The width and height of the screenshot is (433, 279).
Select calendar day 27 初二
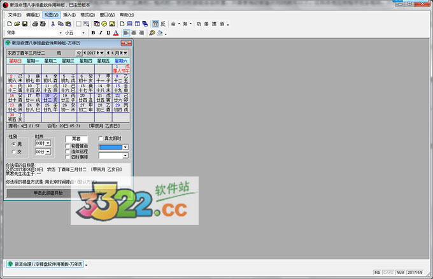click(85, 108)
